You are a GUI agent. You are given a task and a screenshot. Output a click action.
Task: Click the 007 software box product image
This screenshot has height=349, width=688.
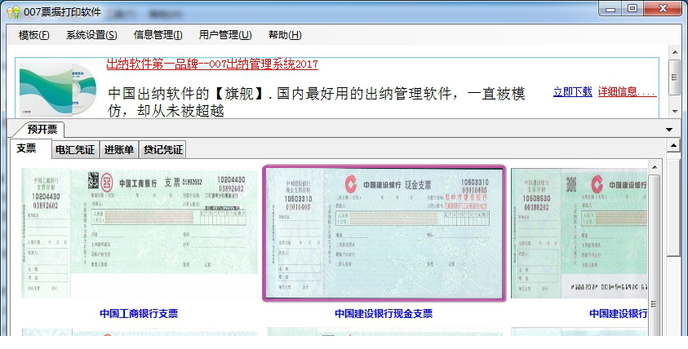pos(57,89)
